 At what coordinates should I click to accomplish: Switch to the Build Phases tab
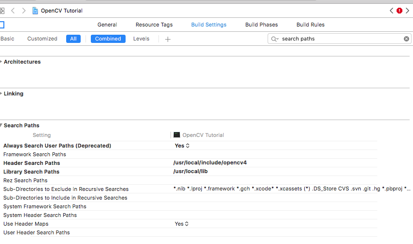point(261,25)
